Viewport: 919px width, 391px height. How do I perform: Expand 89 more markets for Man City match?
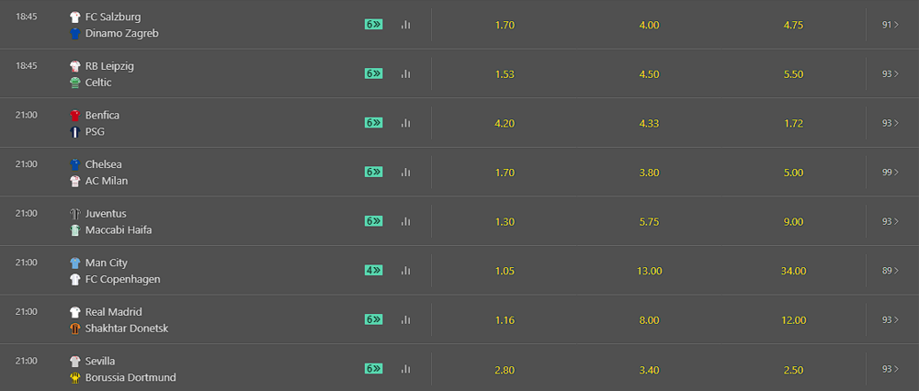(891, 271)
